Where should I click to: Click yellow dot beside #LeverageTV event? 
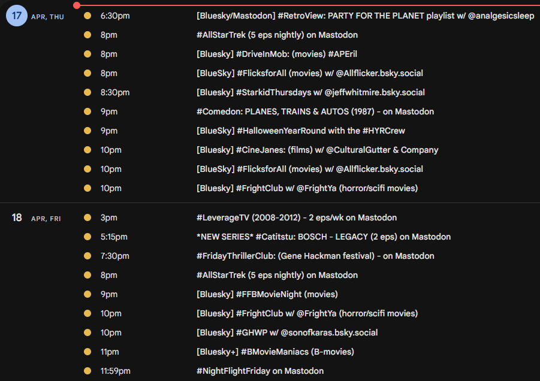(x=88, y=217)
